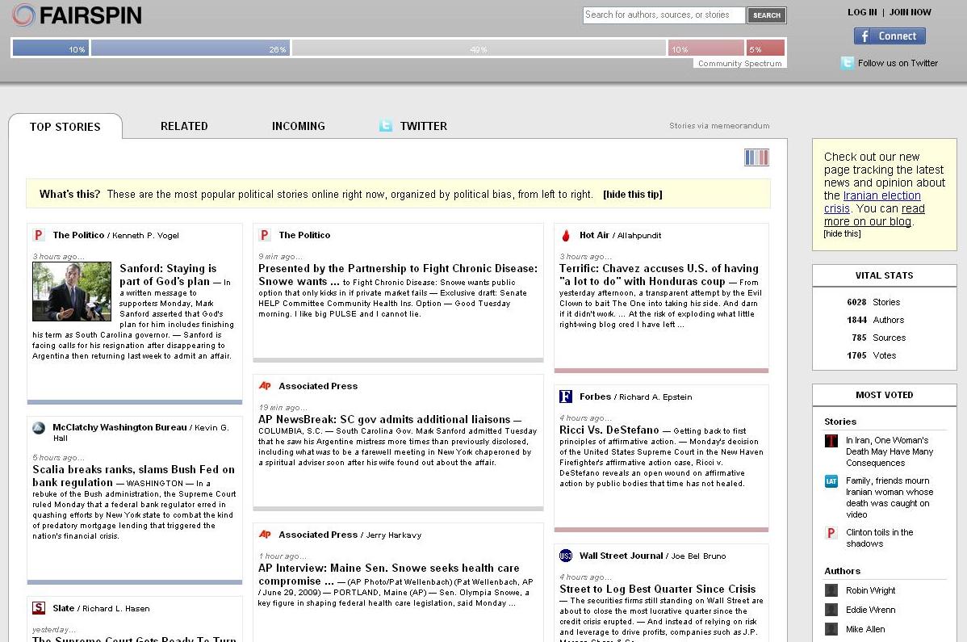Image resolution: width=967 pixels, height=642 pixels.
Task: Click the Fairspin logo icon
Action: click(24, 15)
